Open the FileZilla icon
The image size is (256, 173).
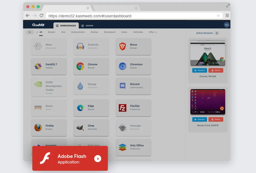point(123,108)
